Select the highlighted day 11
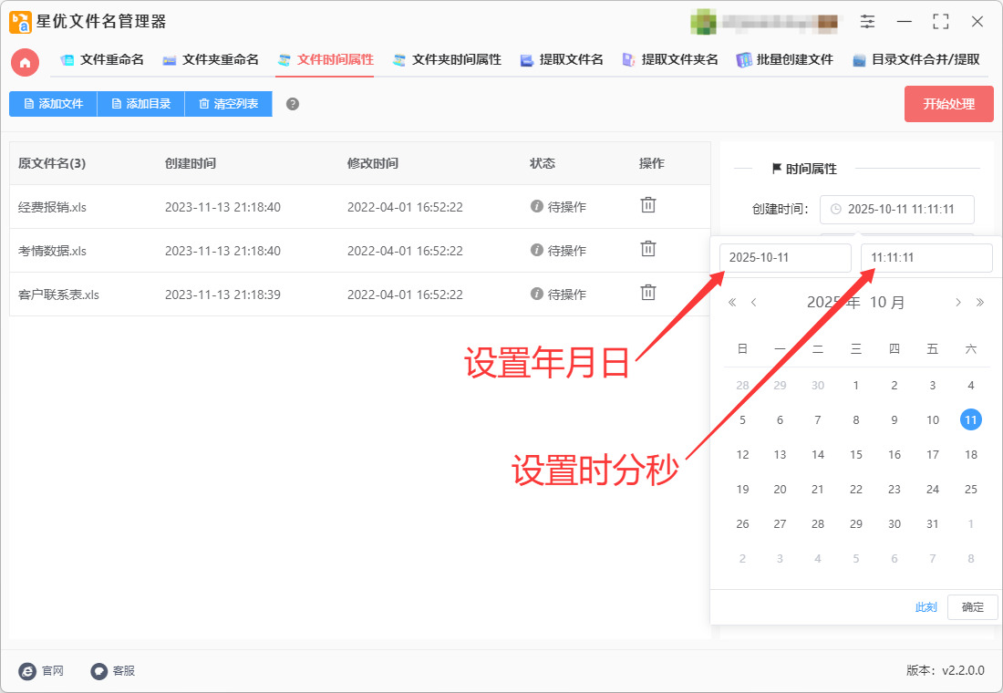This screenshot has width=1003, height=693. 970,419
